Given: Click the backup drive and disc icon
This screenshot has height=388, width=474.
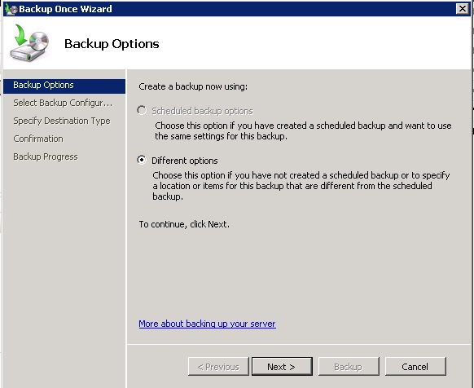Looking at the screenshot, I should [x=29, y=43].
